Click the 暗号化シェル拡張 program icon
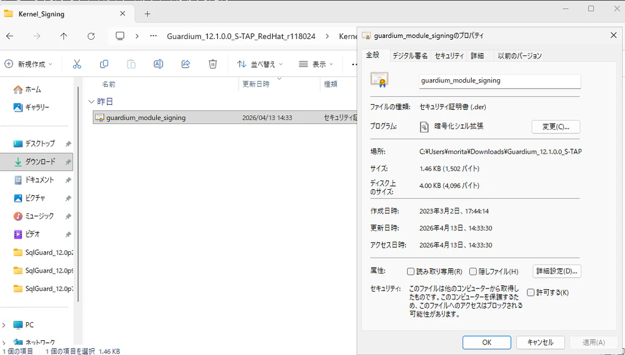This screenshot has width=625, height=355. [x=425, y=127]
